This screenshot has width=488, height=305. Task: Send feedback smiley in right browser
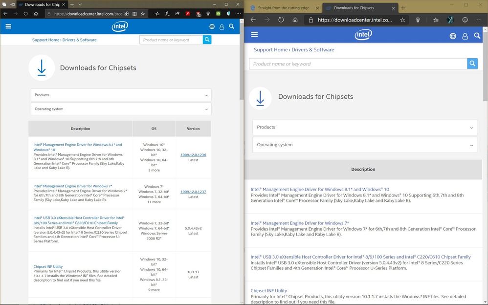(465, 20)
